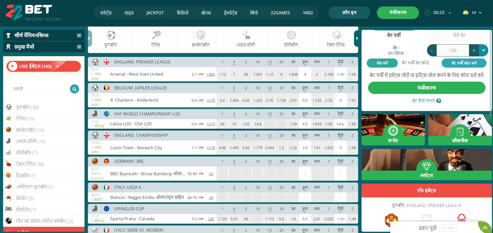Click the search magnifier button in sidebar
493x233 pixels.
[74, 89]
